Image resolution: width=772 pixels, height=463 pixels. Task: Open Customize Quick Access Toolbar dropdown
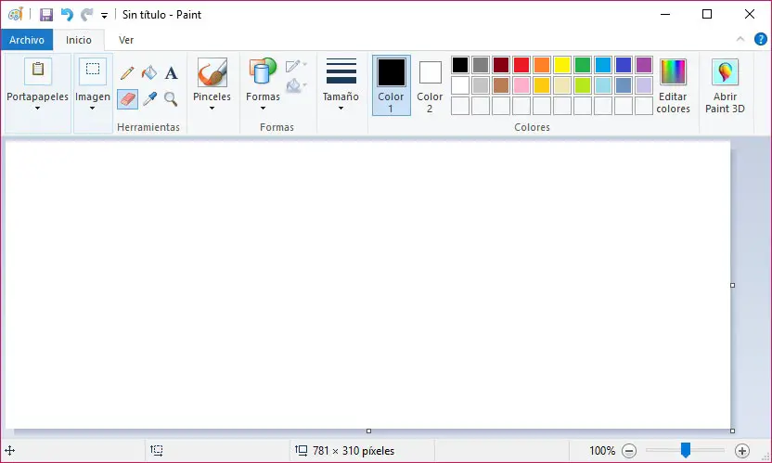(104, 15)
